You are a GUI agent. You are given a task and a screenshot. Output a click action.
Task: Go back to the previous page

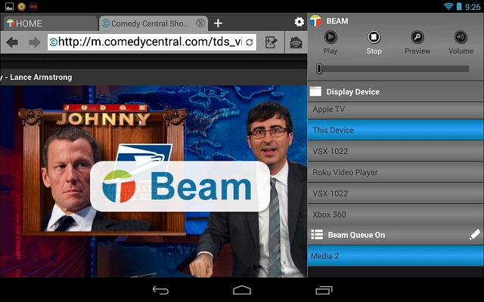(12, 42)
